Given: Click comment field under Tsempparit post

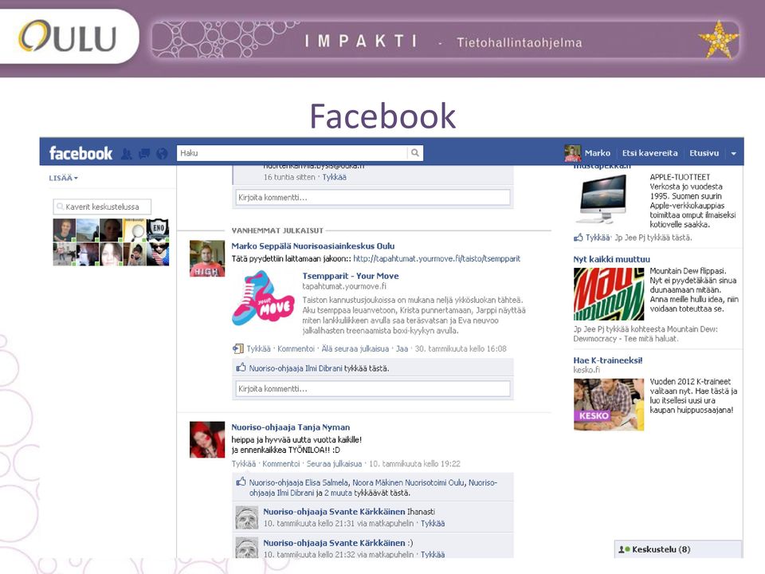Looking at the screenshot, I should click(x=373, y=388).
